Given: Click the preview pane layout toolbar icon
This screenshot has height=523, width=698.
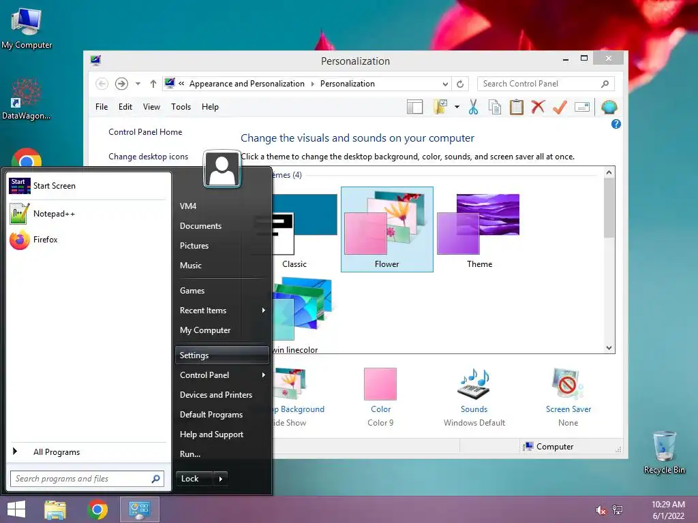Looking at the screenshot, I should click(414, 107).
